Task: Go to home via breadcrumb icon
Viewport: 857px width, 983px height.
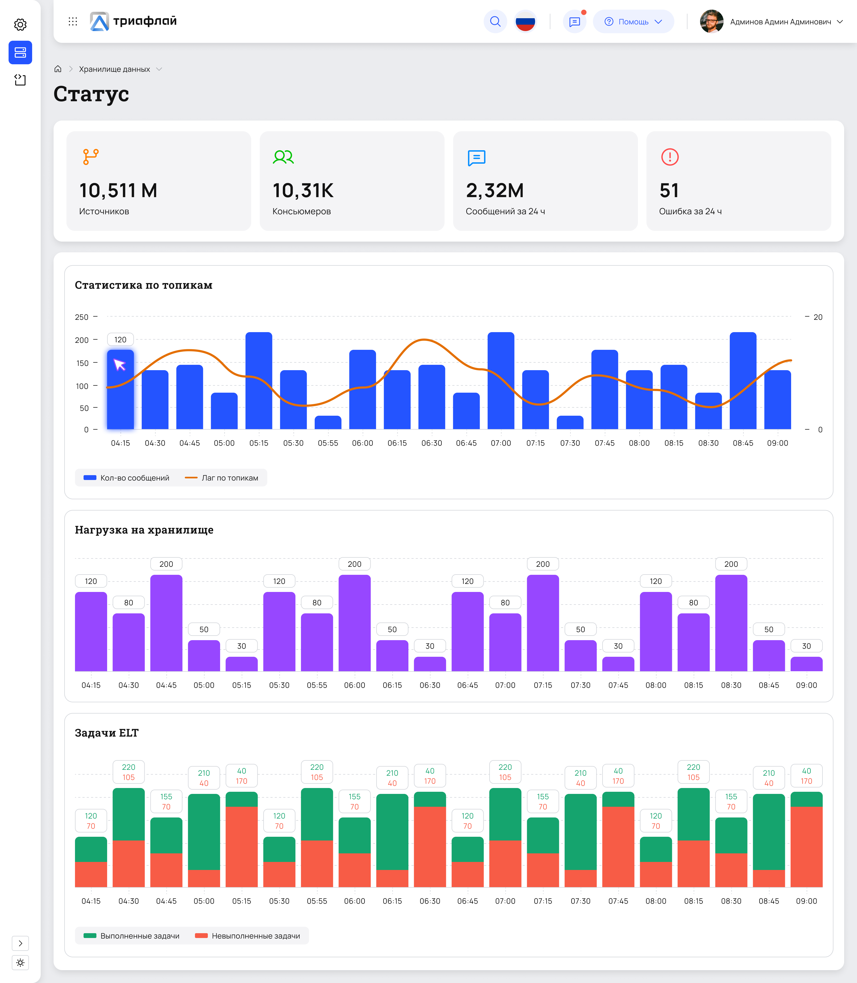Action: [x=58, y=69]
